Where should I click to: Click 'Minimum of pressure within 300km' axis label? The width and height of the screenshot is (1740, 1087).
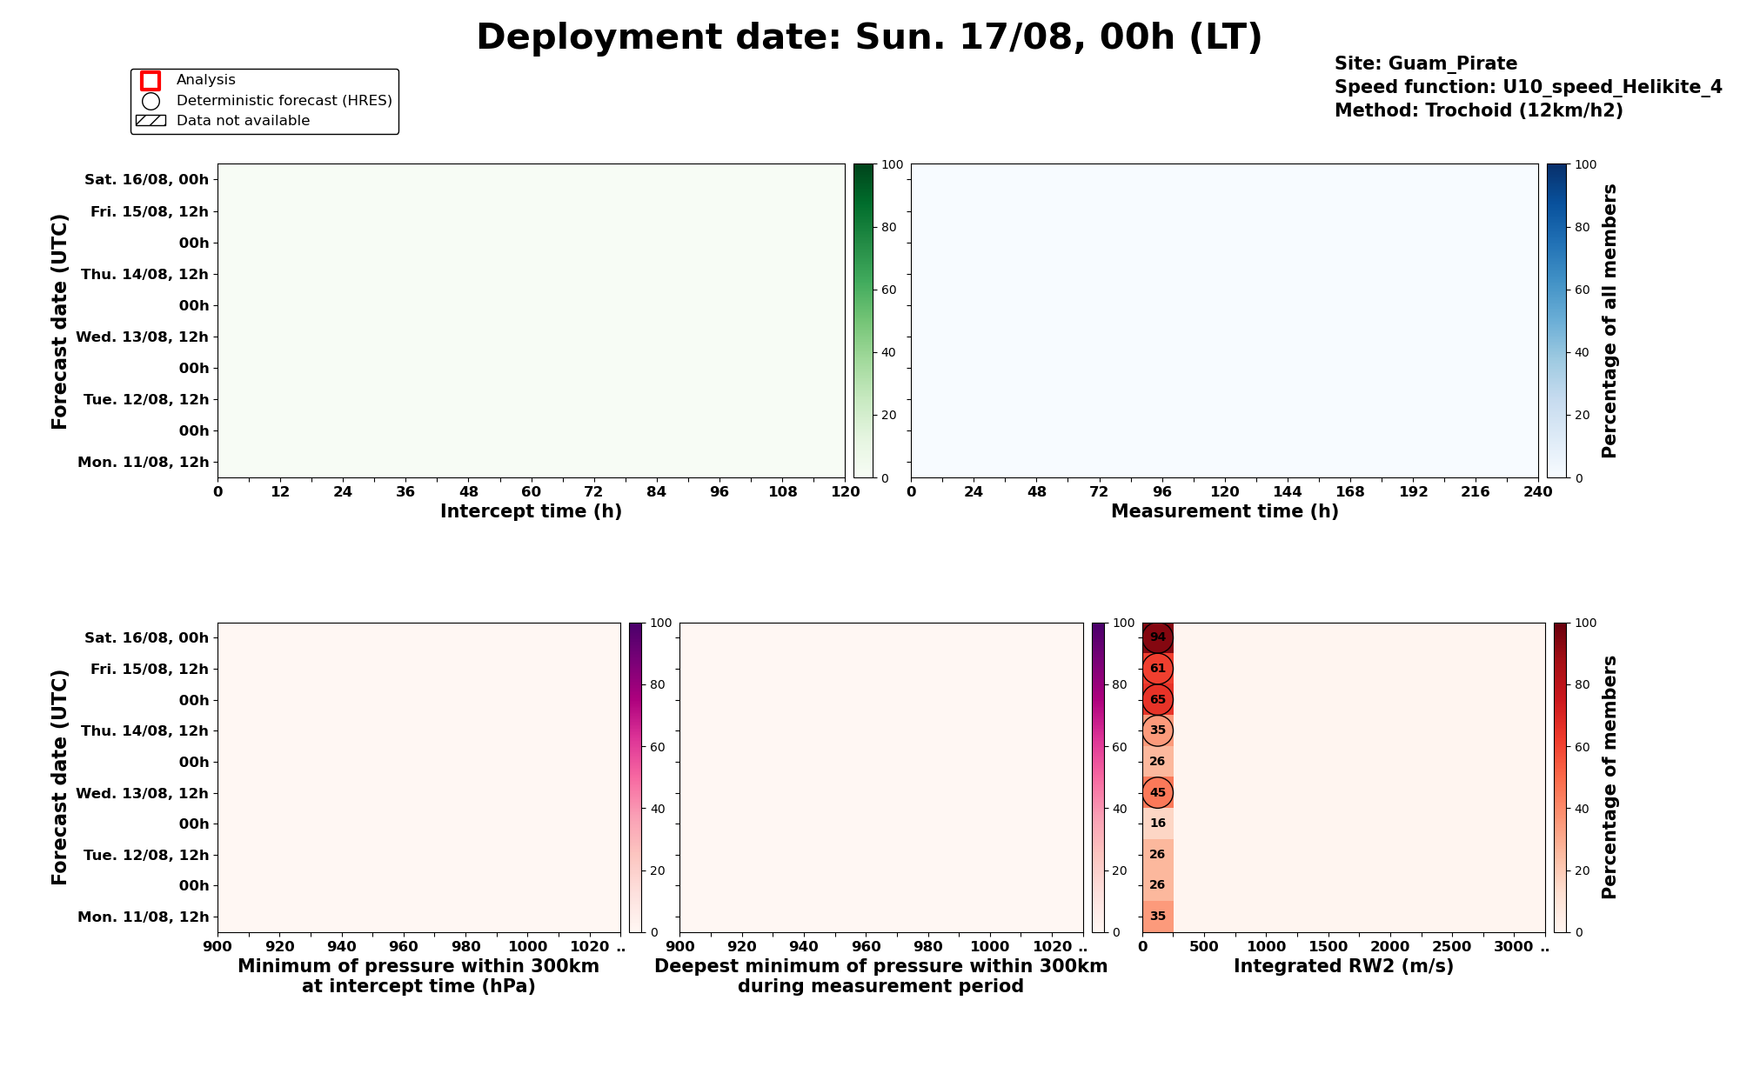click(418, 966)
